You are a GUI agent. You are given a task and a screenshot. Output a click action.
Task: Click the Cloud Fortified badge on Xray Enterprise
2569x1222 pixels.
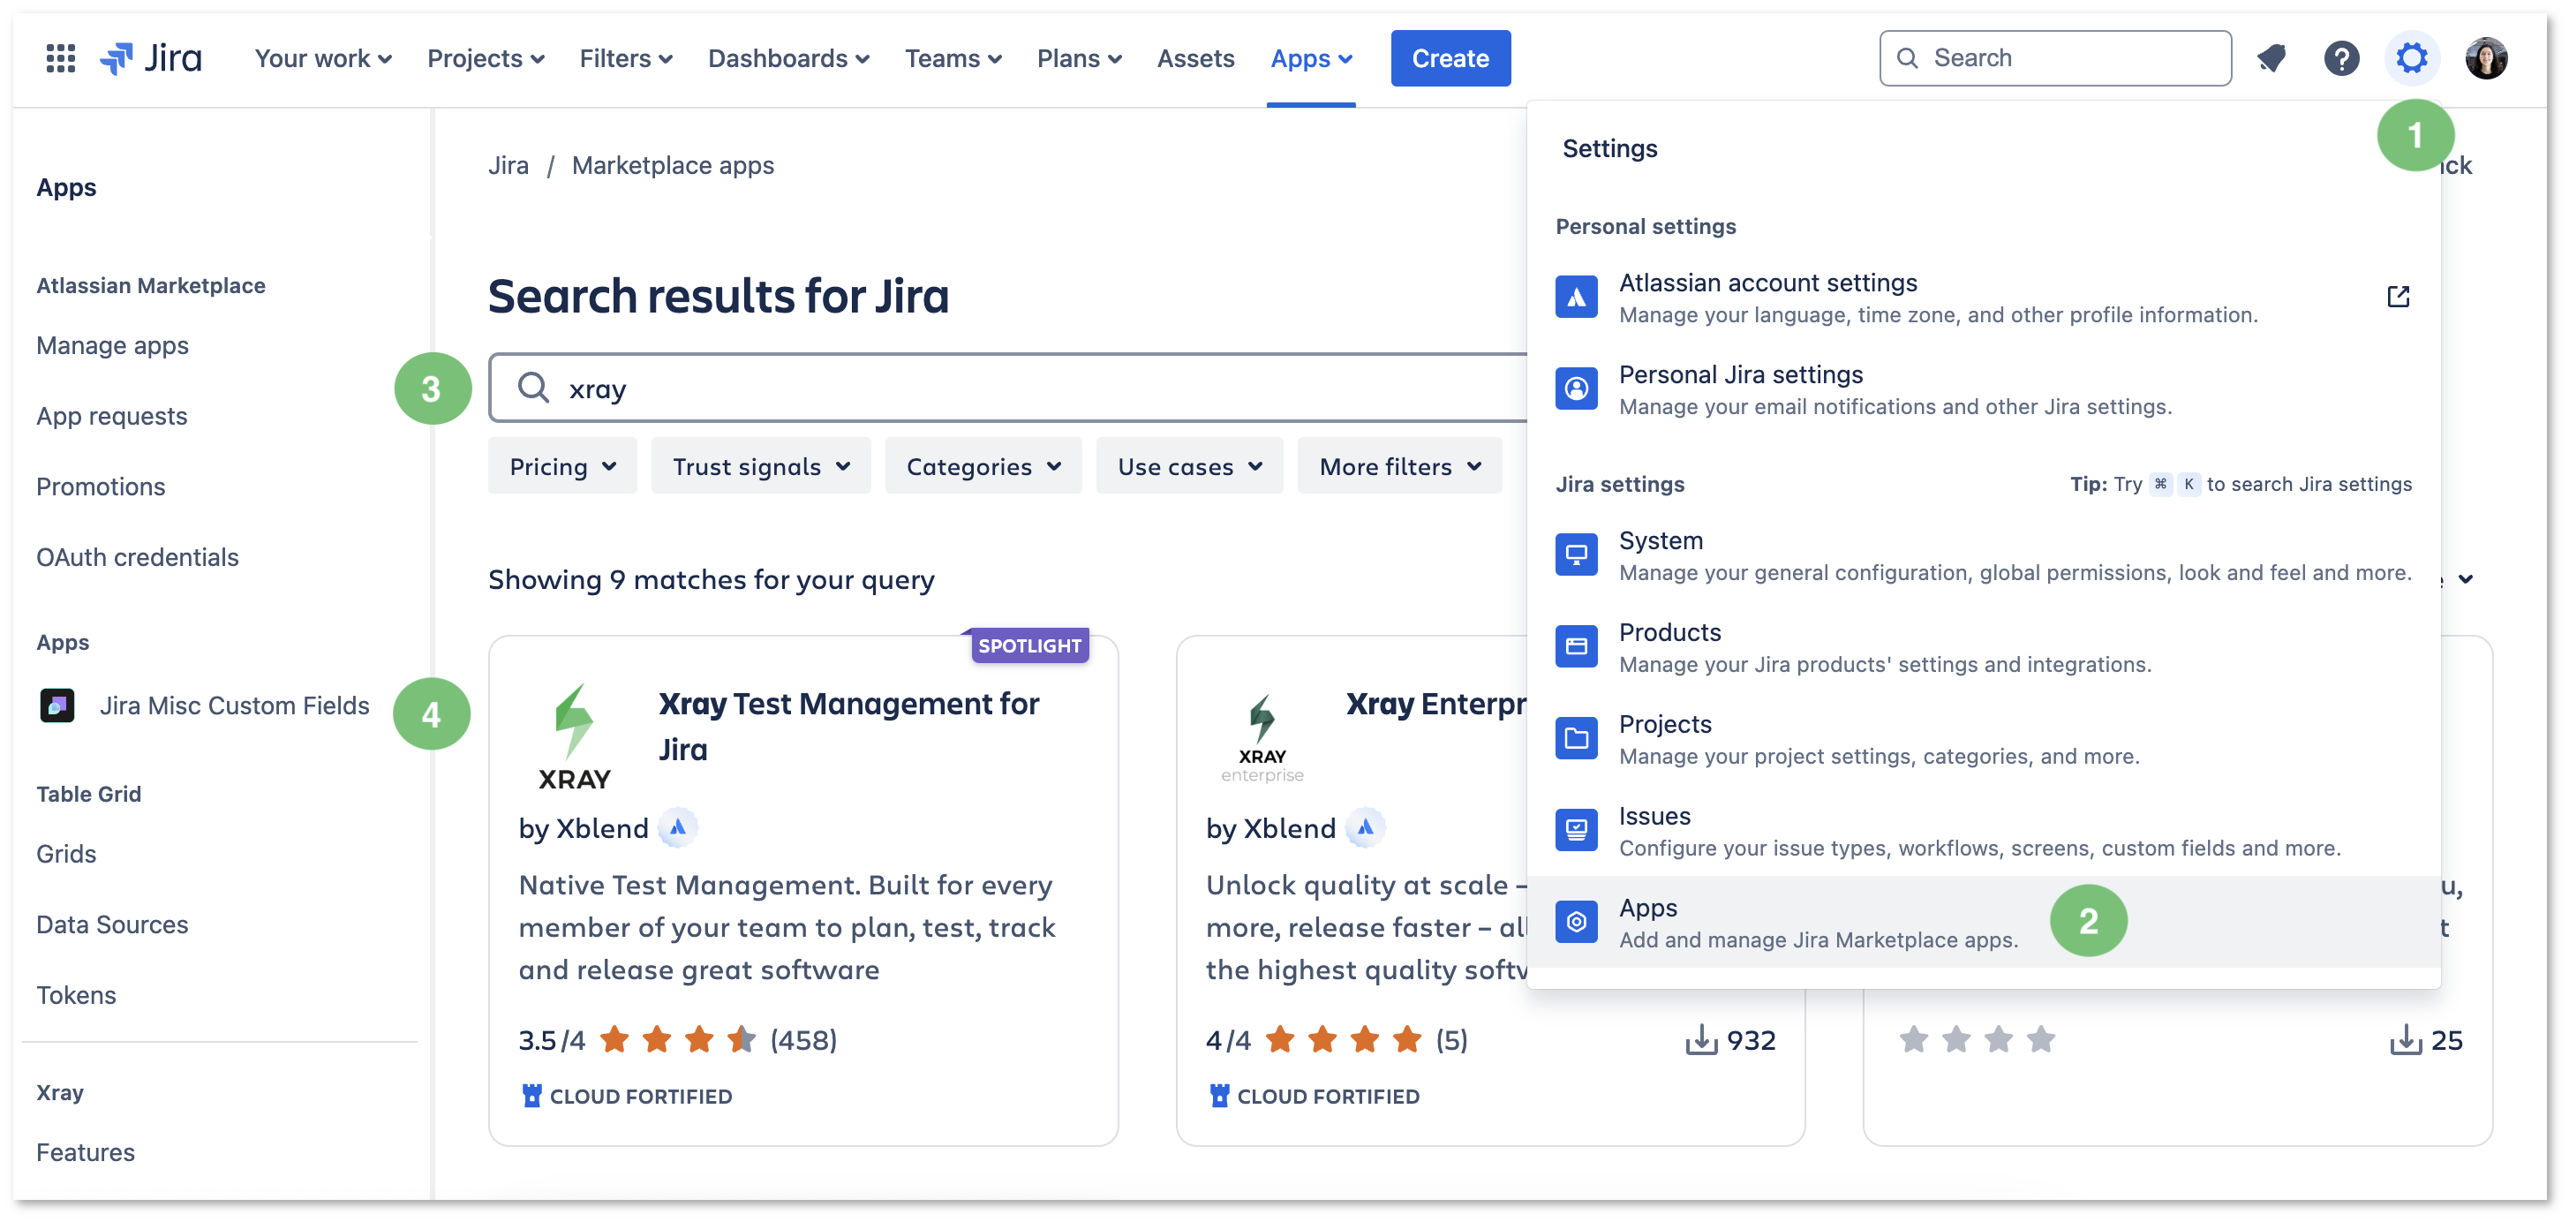point(1314,1097)
